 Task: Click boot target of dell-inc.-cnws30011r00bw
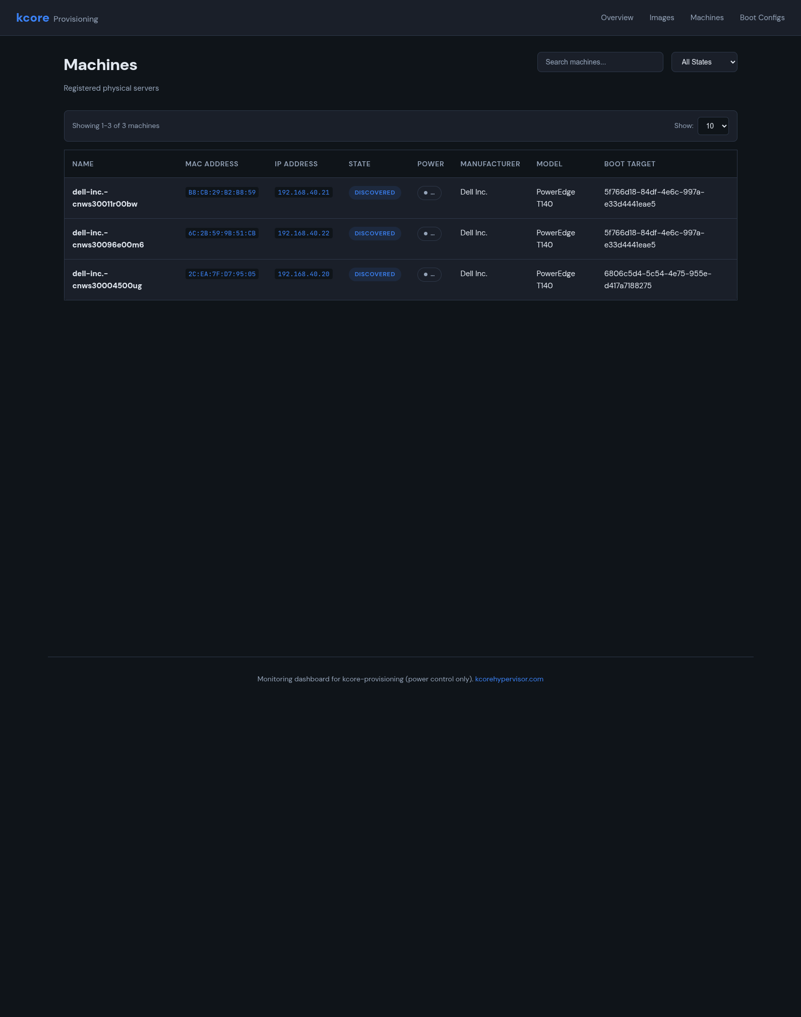tap(654, 198)
